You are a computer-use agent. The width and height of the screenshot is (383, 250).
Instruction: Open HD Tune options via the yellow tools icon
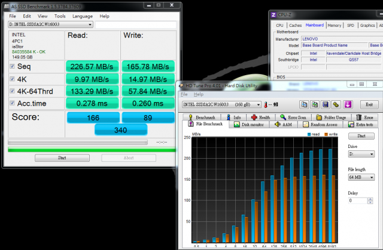tap(336, 104)
